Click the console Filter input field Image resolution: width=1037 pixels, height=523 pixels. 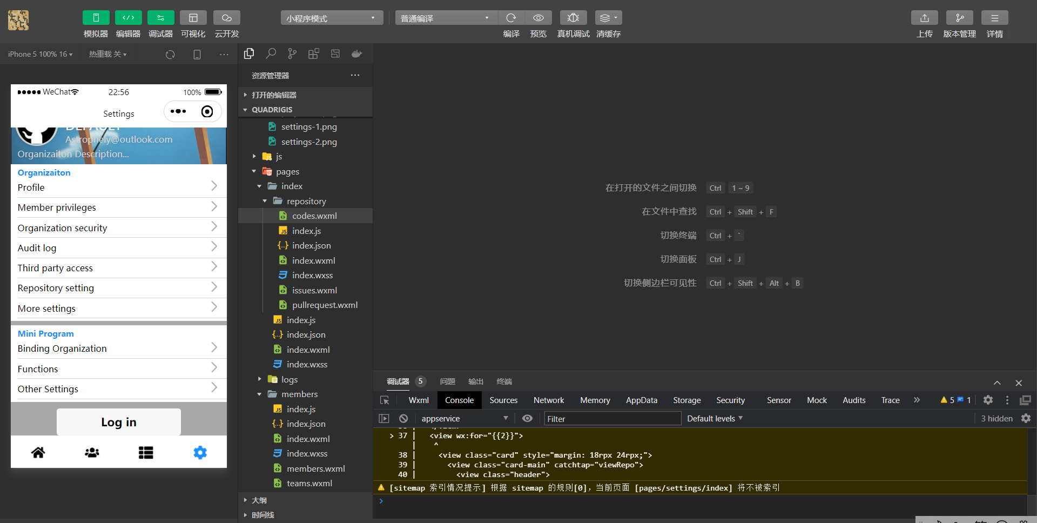(612, 419)
